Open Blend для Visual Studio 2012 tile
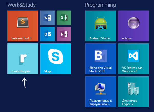 101,59
